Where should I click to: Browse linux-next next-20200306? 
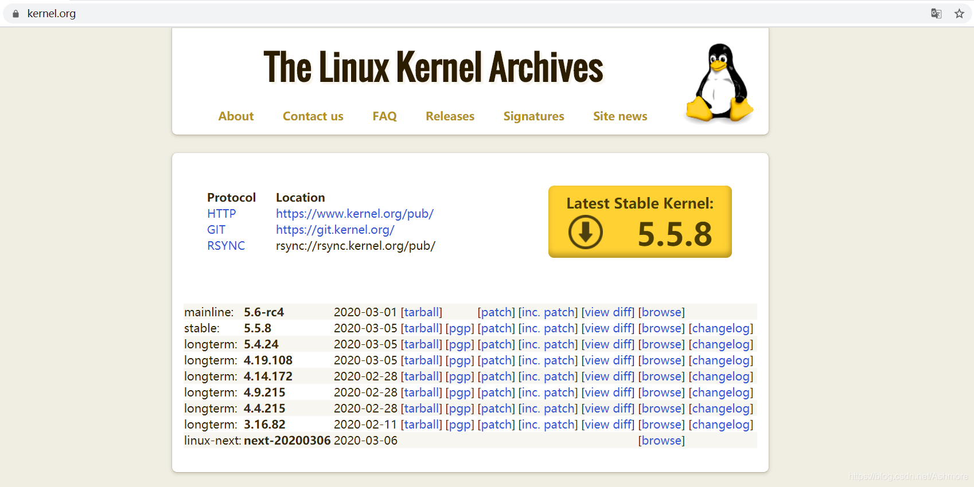pos(661,441)
